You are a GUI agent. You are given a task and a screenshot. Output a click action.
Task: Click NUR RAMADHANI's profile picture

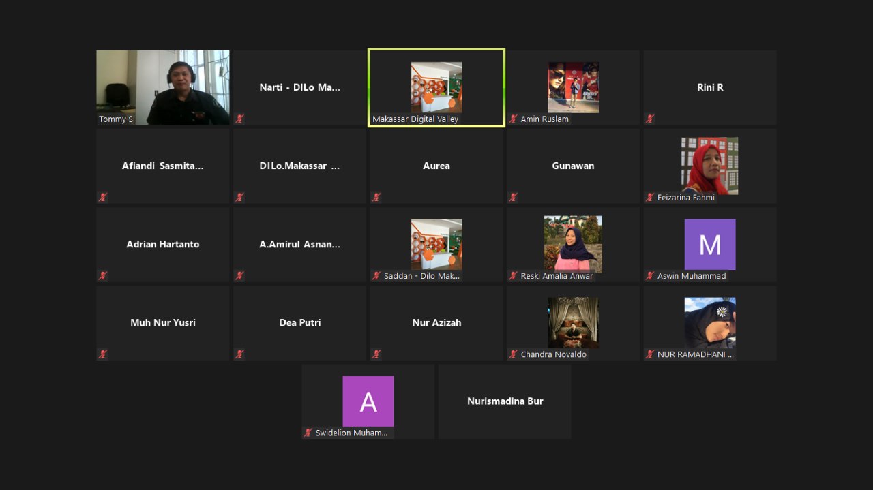click(710, 322)
